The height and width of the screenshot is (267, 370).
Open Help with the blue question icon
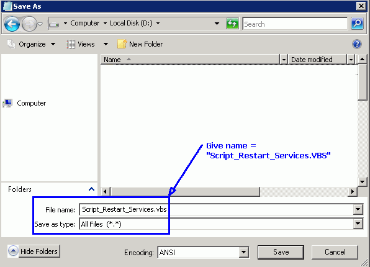tap(356, 44)
